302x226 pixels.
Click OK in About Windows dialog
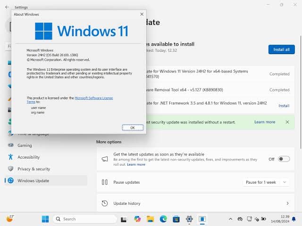tap(133, 128)
